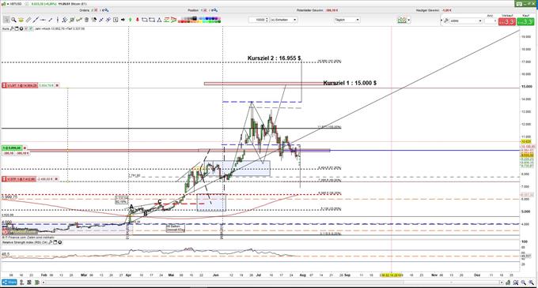Open the chart style dropdown arrow
The width and height of the screenshot is (538, 288).
point(409,21)
